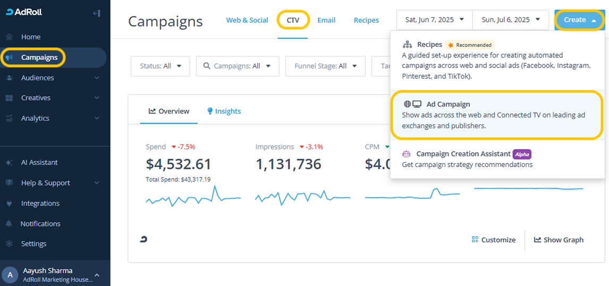This screenshot has height=286, width=609.
Task: Expand the Audiences sidebar section
Action: [96, 78]
